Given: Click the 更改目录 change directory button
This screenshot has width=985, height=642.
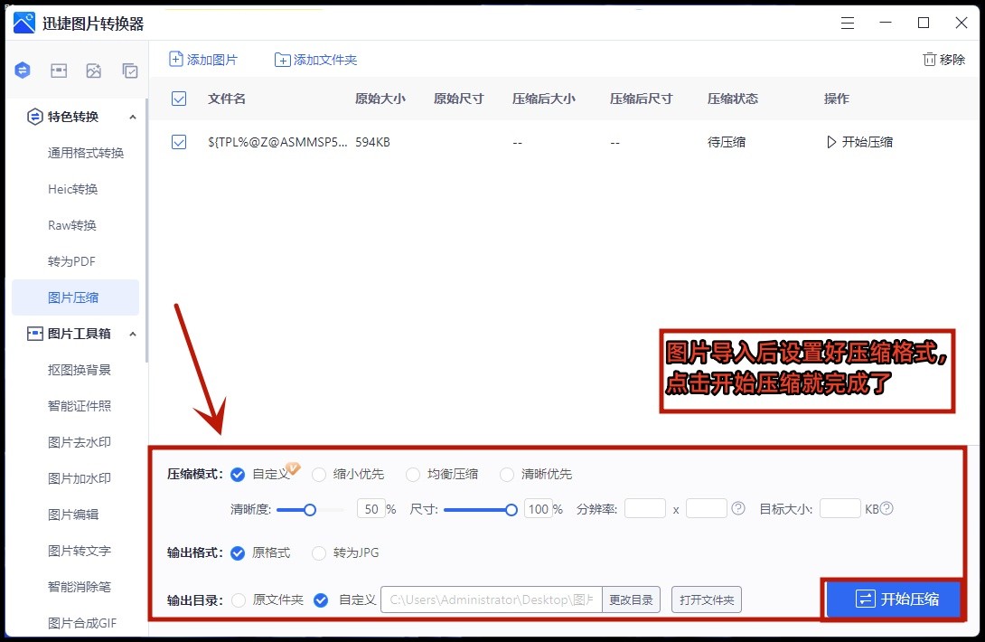Looking at the screenshot, I should tap(631, 600).
